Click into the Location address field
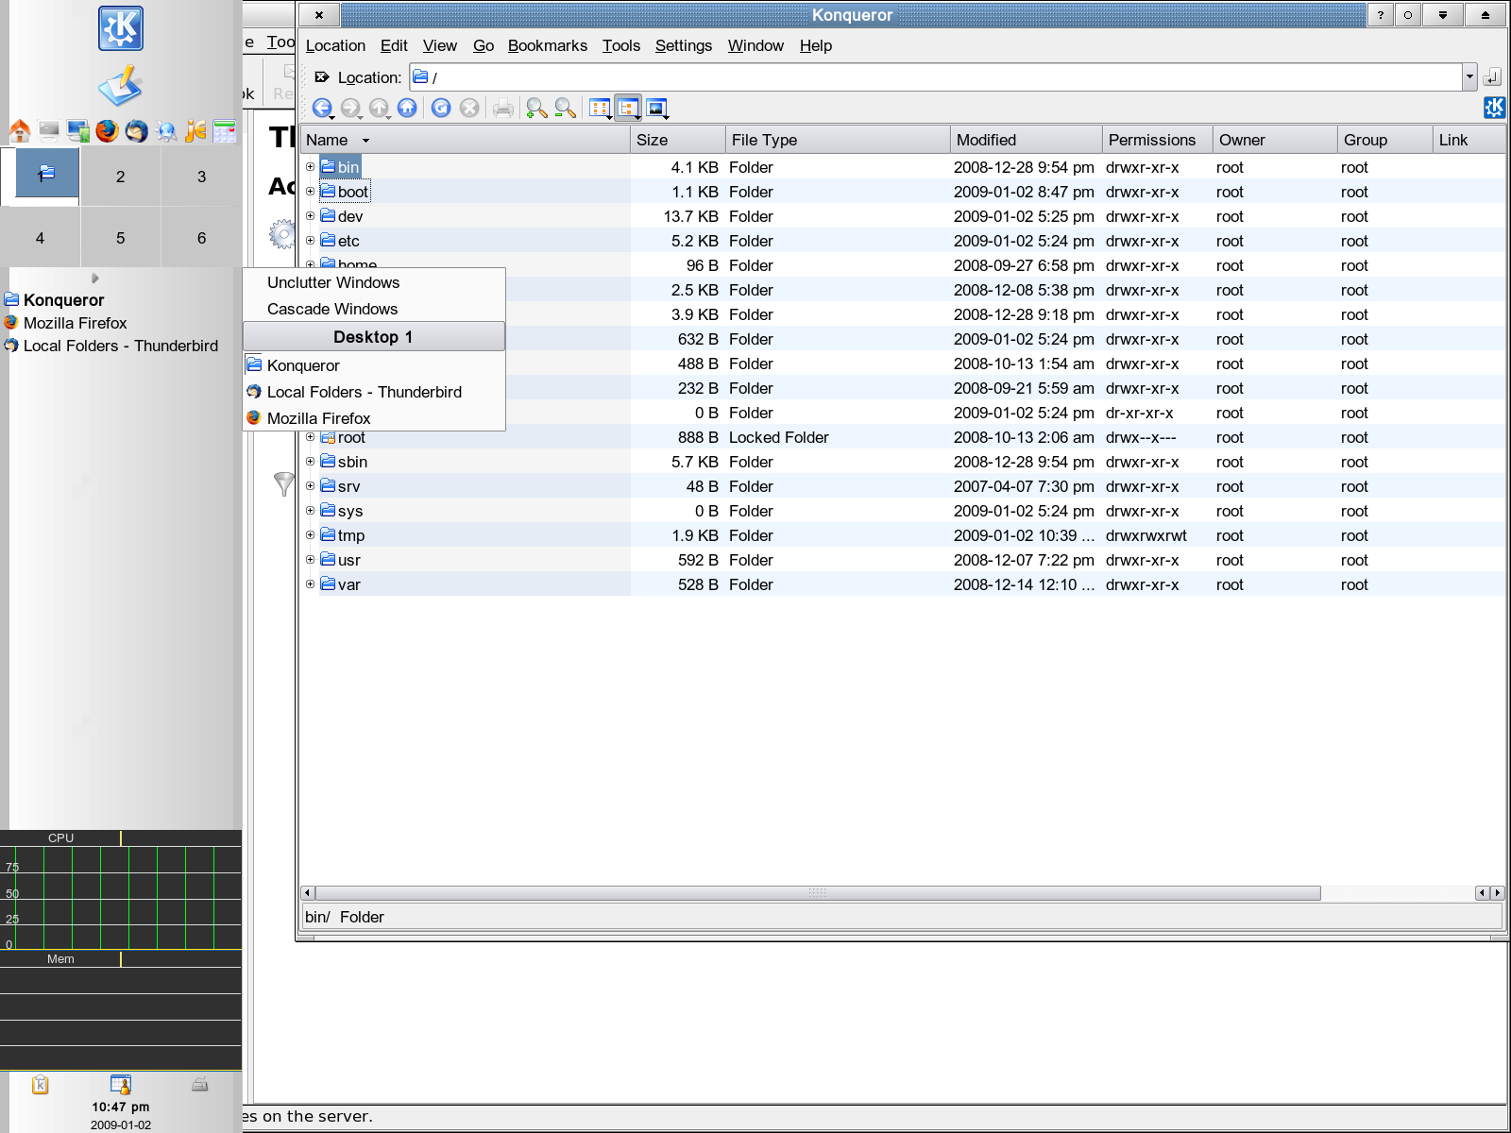This screenshot has height=1133, width=1511. click(x=936, y=77)
